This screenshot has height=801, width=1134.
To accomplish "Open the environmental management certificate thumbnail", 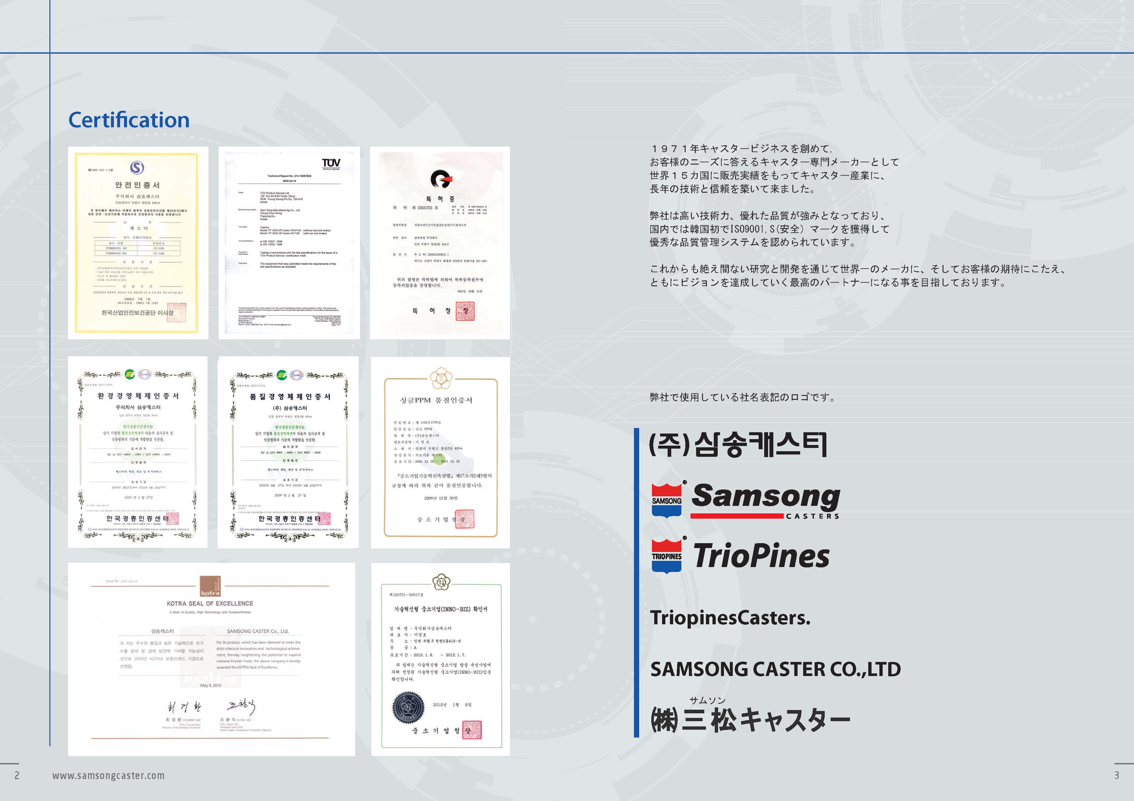I will 138,452.
